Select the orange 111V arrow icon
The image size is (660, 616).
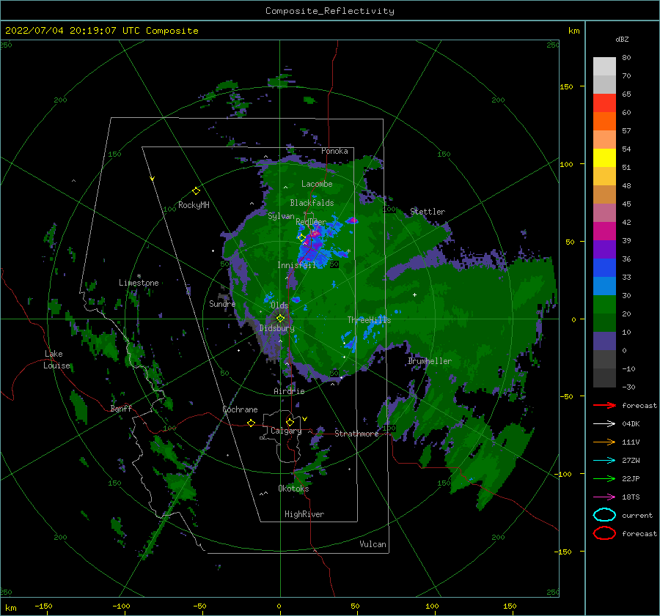(604, 442)
